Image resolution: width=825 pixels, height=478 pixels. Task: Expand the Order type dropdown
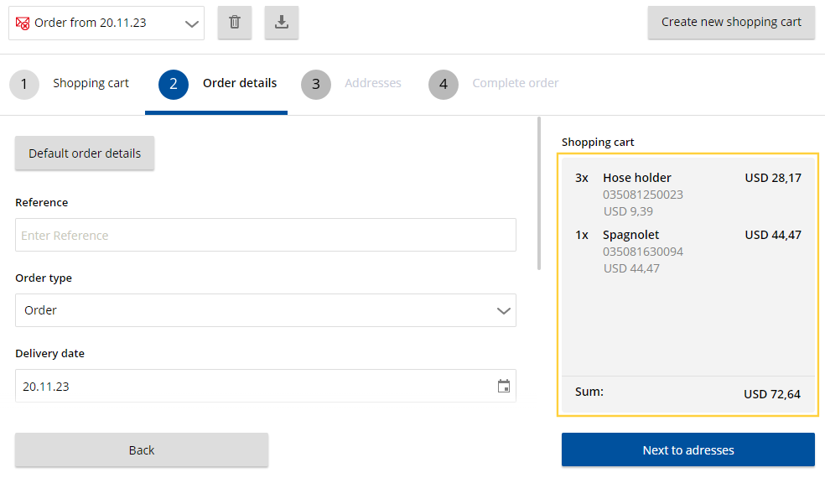click(266, 310)
